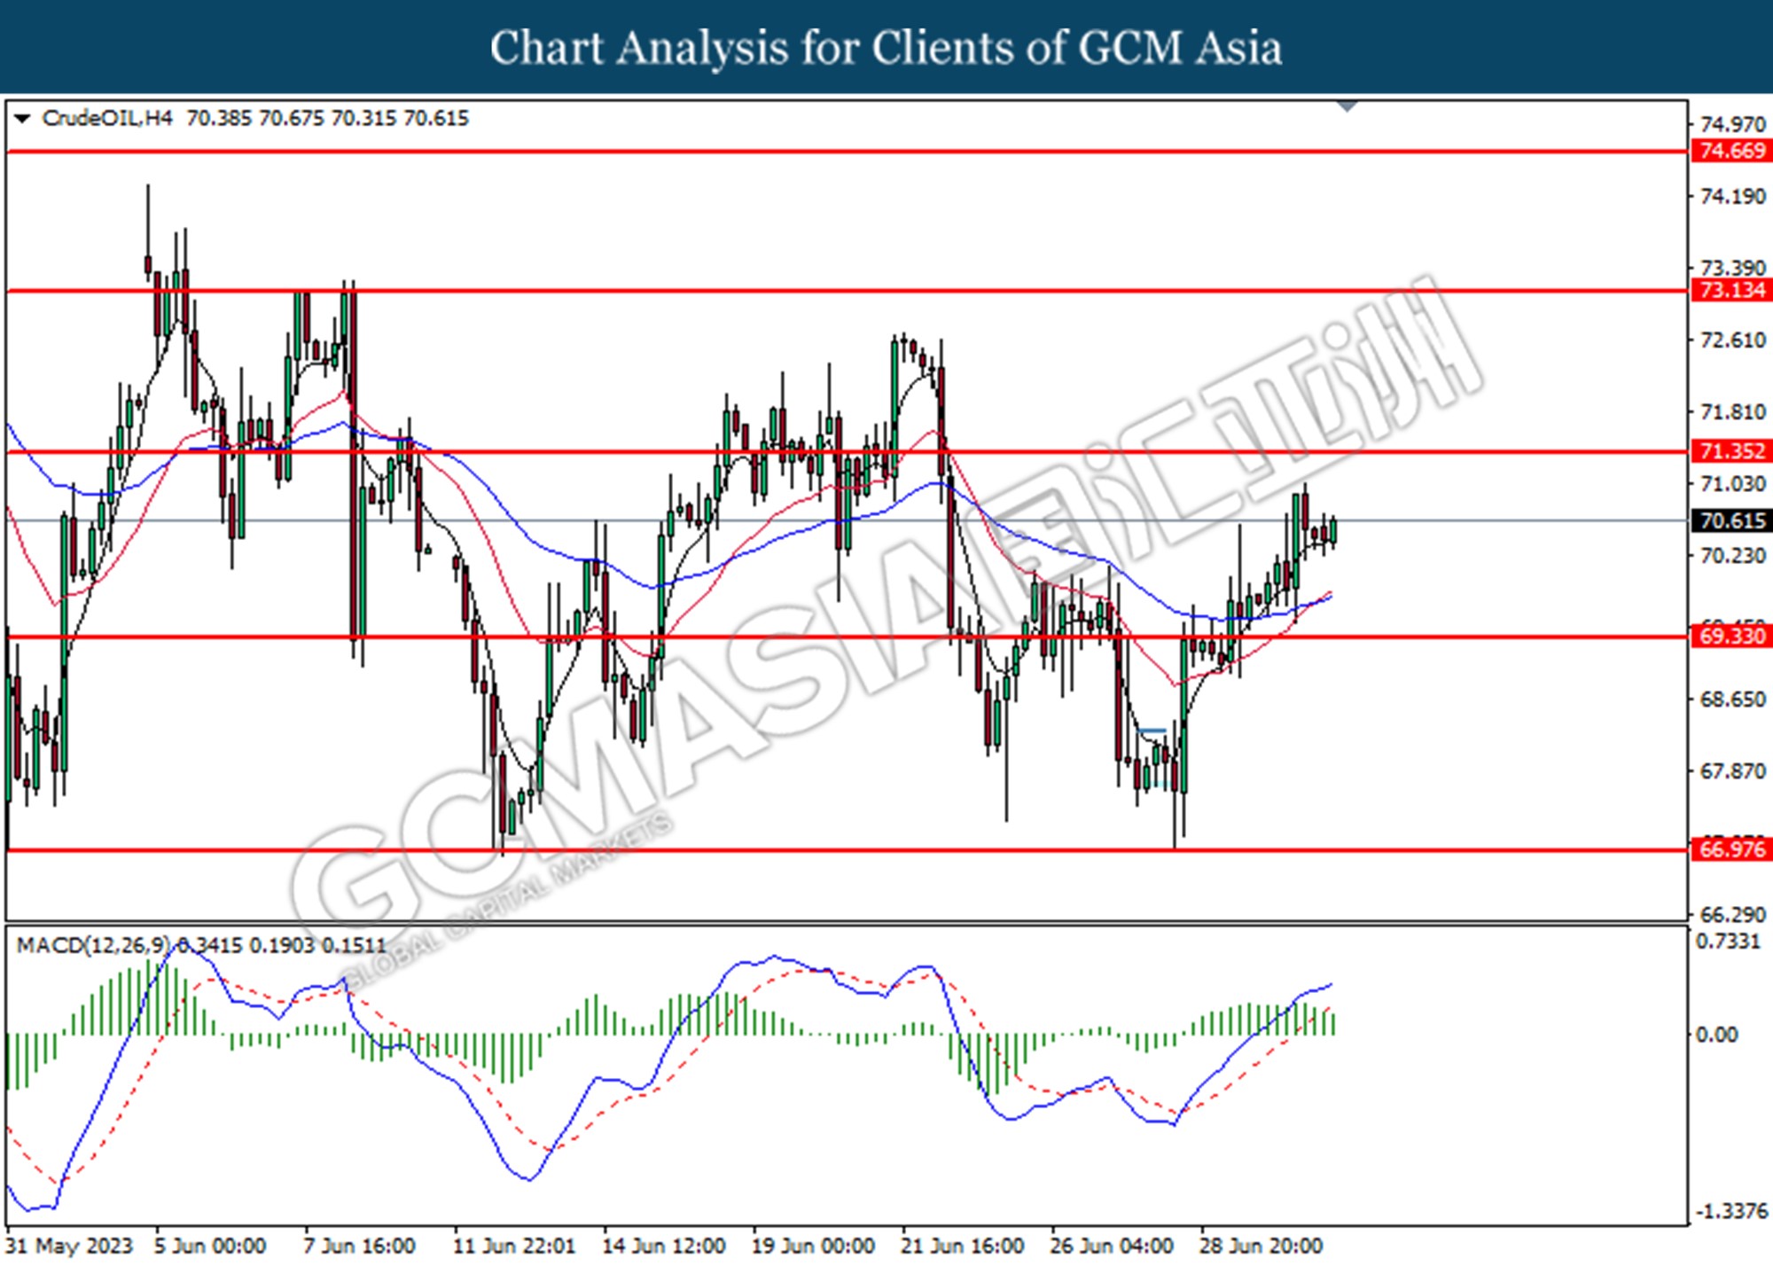1773x1266 pixels.
Task: Click the current price 70.615 label
Action: click(1732, 520)
